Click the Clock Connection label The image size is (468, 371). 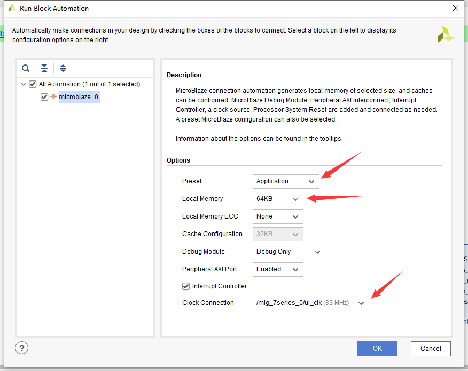208,303
